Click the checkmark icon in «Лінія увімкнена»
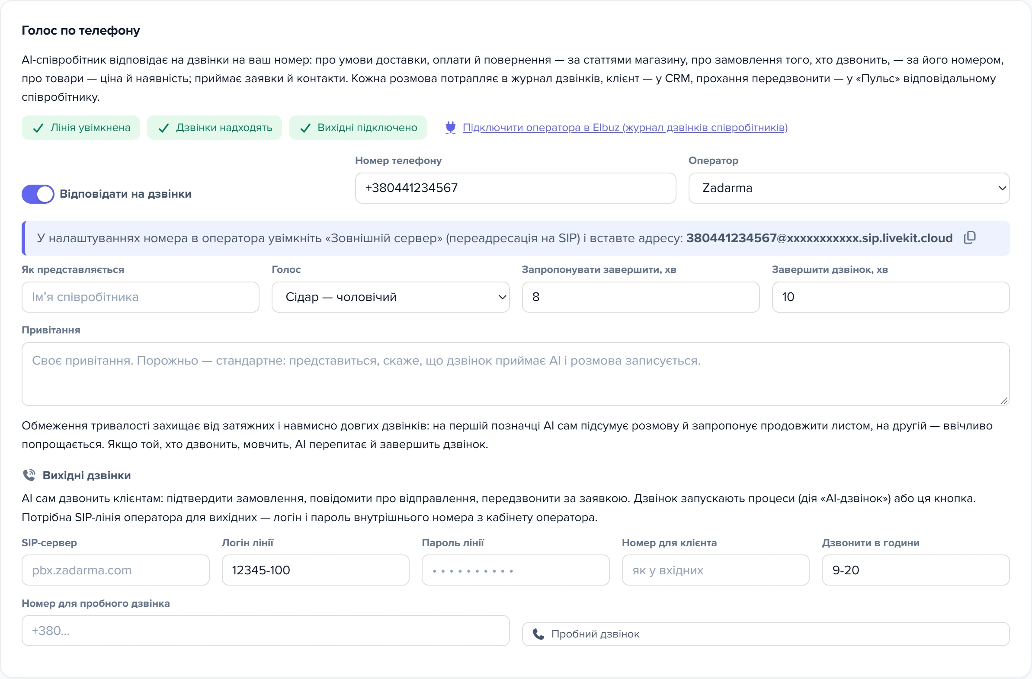This screenshot has width=1032, height=679. point(38,128)
